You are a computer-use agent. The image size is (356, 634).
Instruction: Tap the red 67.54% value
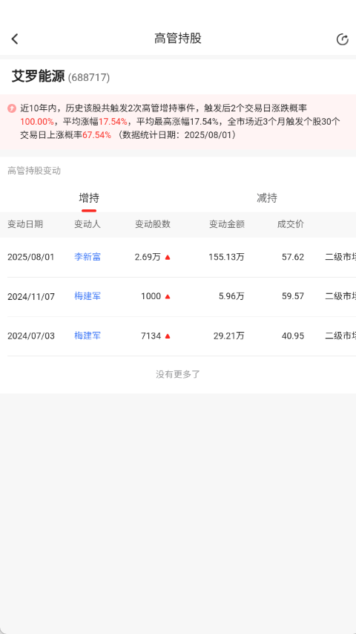(x=96, y=135)
